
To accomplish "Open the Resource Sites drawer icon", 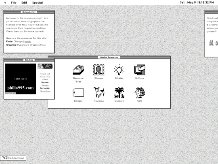I will coord(78,70).
